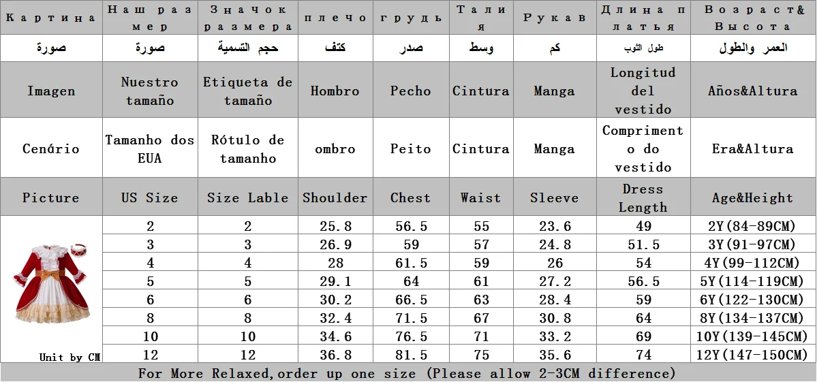Select the 2Y(84-89CM) age cell
Image resolution: width=817 pixels, height=382 pixels.
[753, 226]
